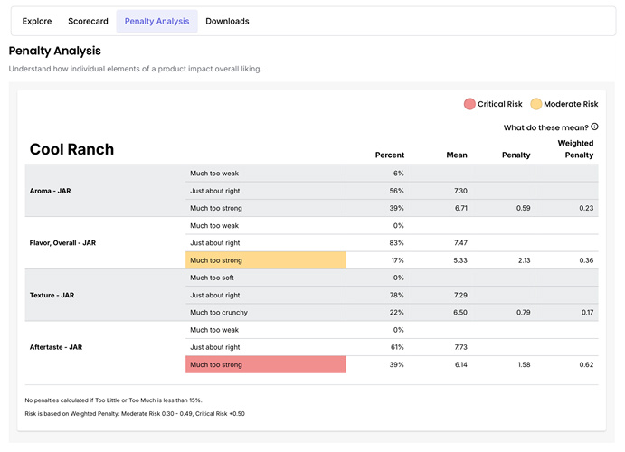Click the yellow Flavor 'Much too strong' cell
Screen dimensions: 625x452
(x=265, y=260)
